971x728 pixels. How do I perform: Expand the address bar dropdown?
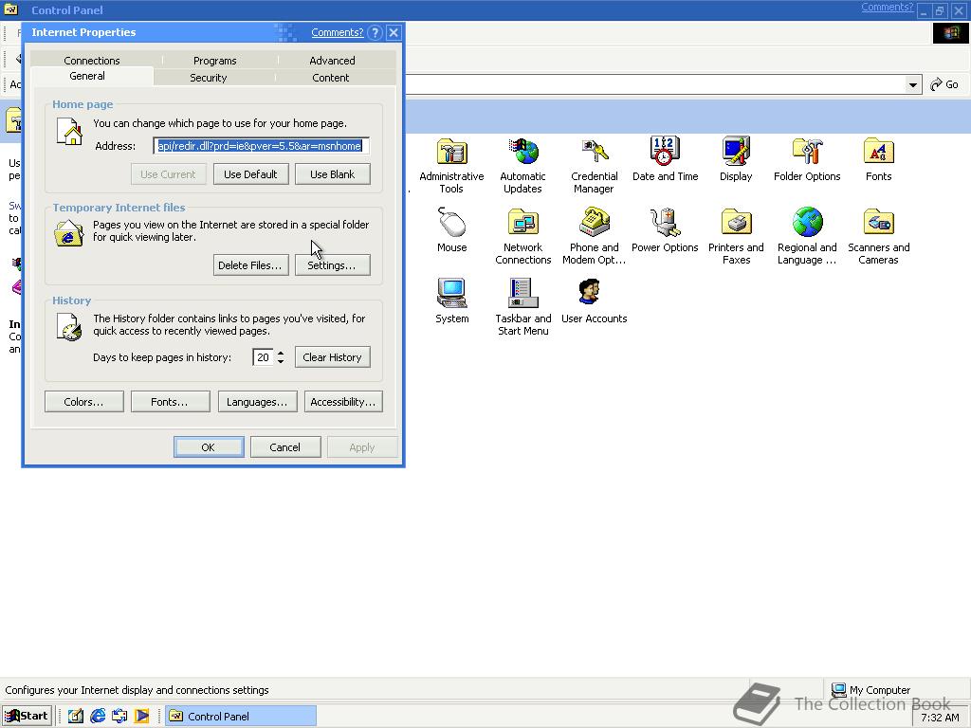(x=913, y=84)
